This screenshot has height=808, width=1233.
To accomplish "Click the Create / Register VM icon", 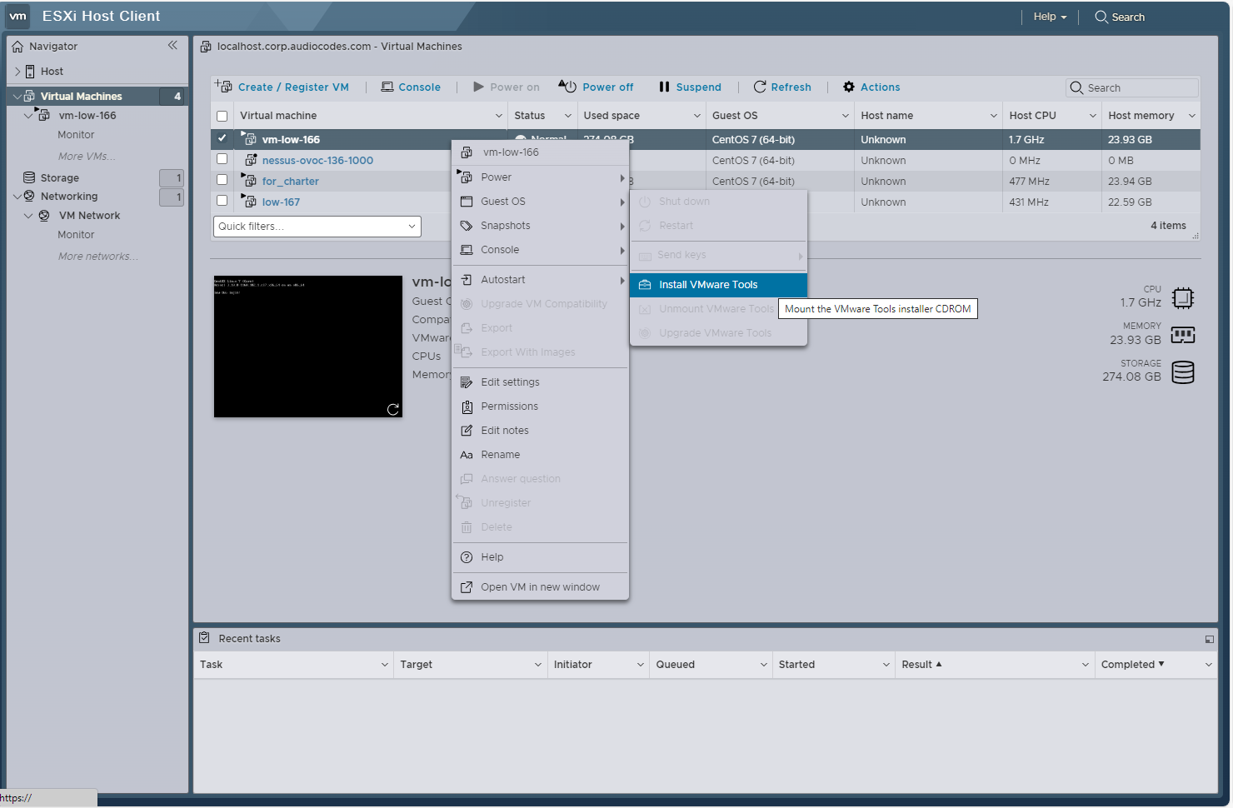I will coord(223,87).
